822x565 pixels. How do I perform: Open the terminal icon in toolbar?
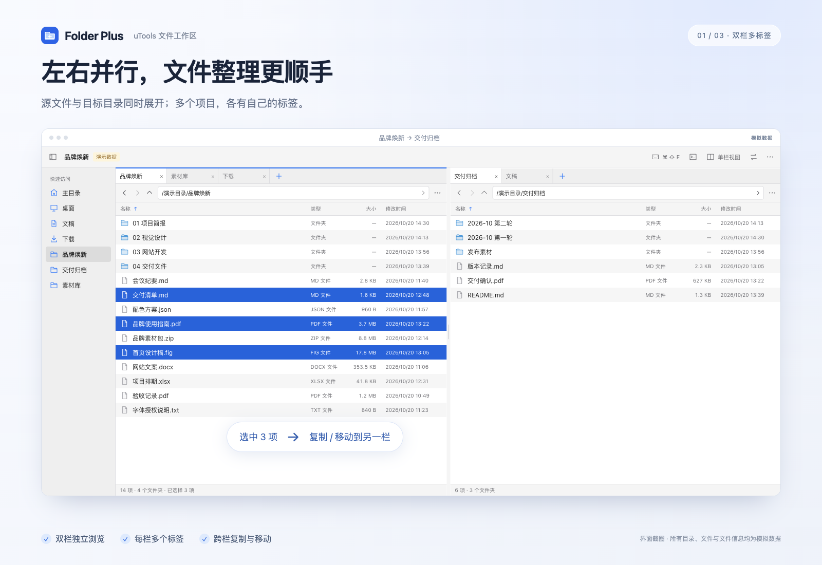point(693,157)
